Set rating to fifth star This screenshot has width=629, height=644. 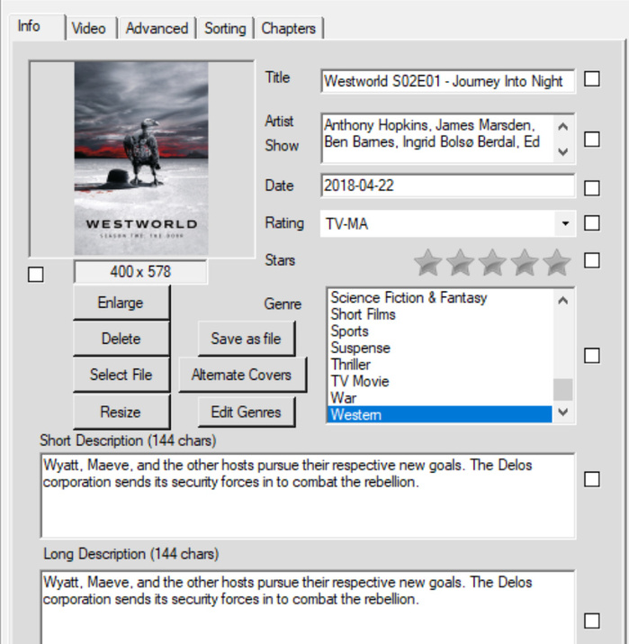coord(557,262)
